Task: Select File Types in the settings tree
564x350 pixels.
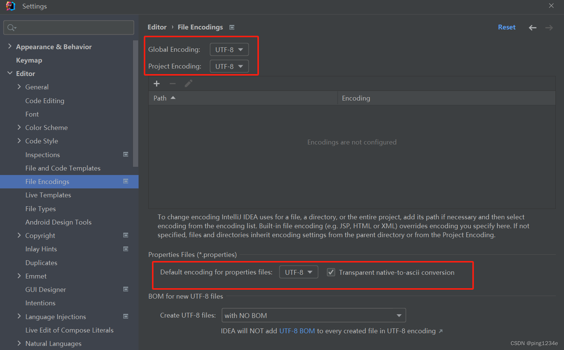Action: (x=40, y=209)
